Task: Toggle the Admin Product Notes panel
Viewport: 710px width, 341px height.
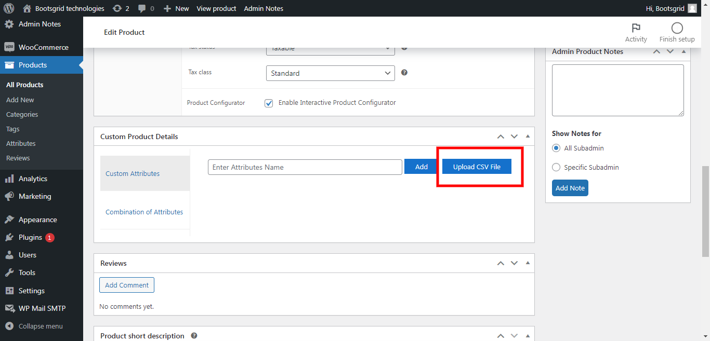Action: click(683, 51)
